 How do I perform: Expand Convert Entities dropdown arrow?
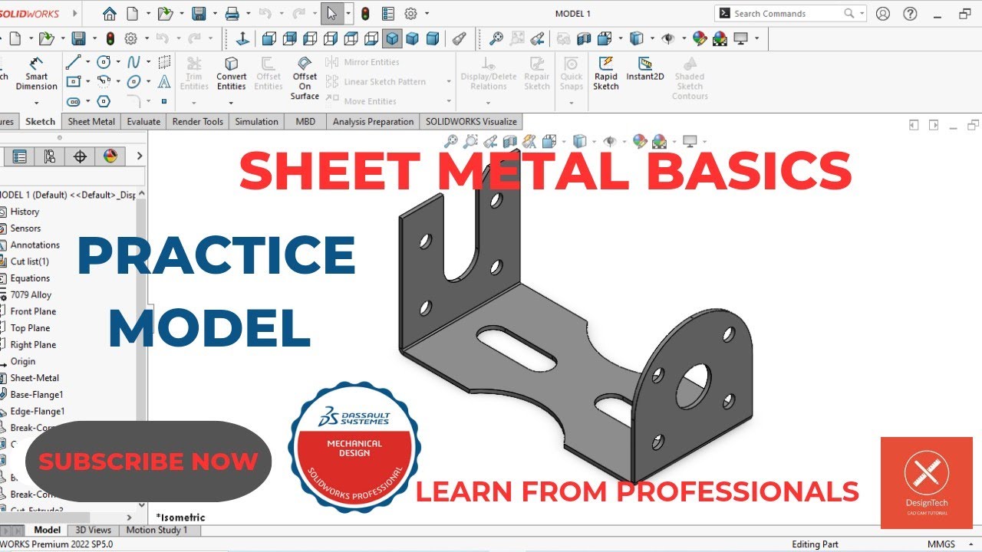click(x=231, y=103)
